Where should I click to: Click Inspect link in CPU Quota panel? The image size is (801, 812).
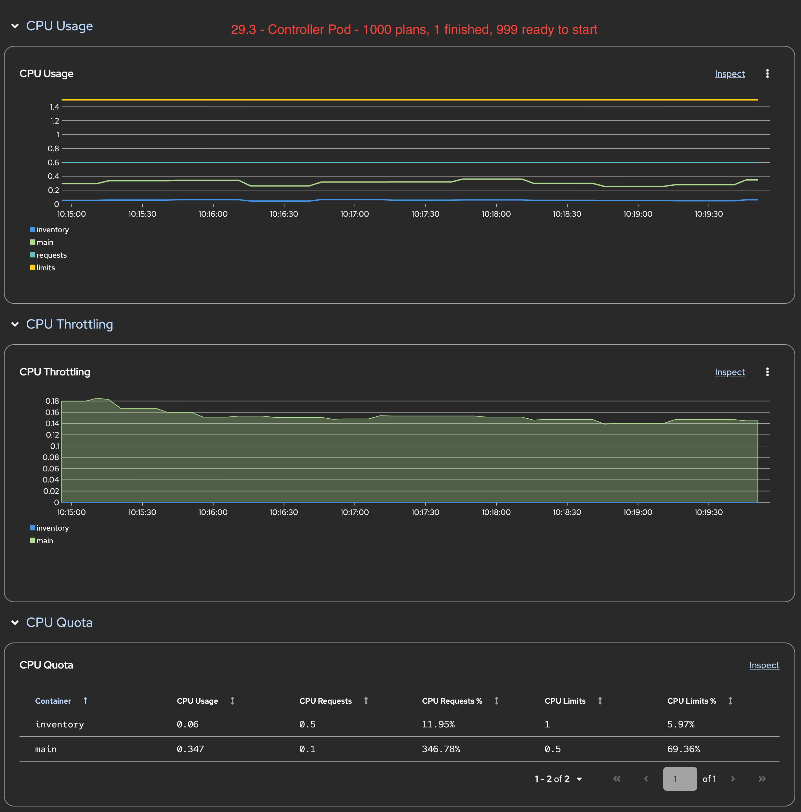[764, 665]
